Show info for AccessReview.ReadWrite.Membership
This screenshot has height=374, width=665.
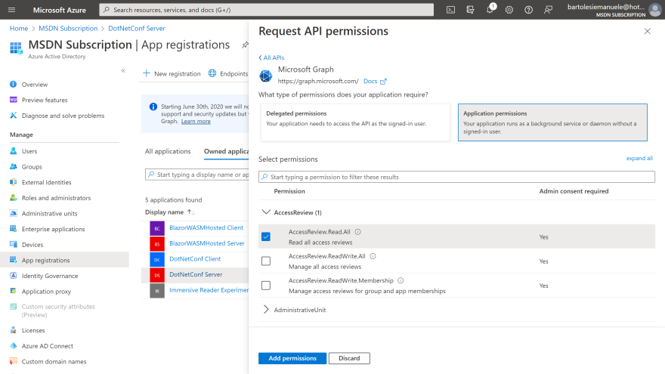coord(401,281)
